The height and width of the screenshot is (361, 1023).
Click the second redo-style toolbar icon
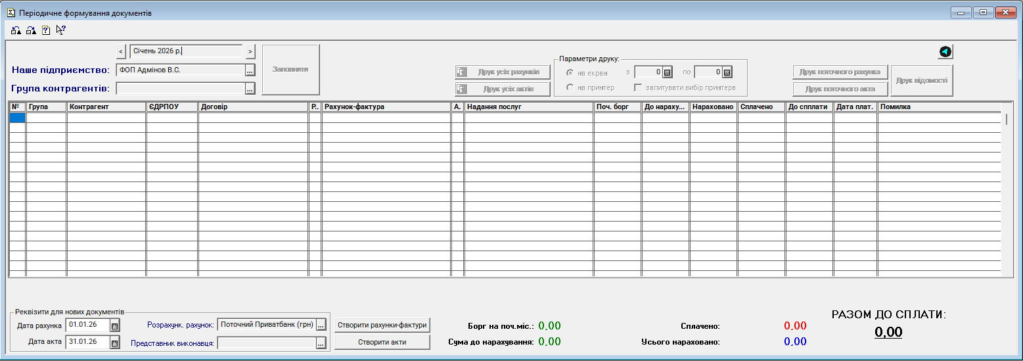point(31,30)
